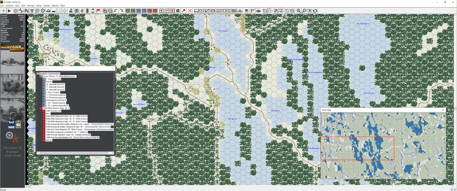Close the Jump Map window
Image resolution: width=457 pixels, height=191 pixels.
(443, 110)
